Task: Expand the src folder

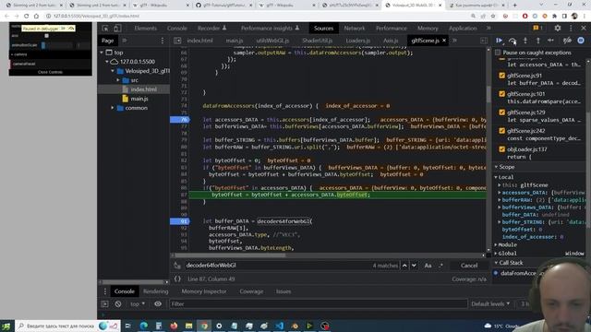Action: tap(118, 80)
